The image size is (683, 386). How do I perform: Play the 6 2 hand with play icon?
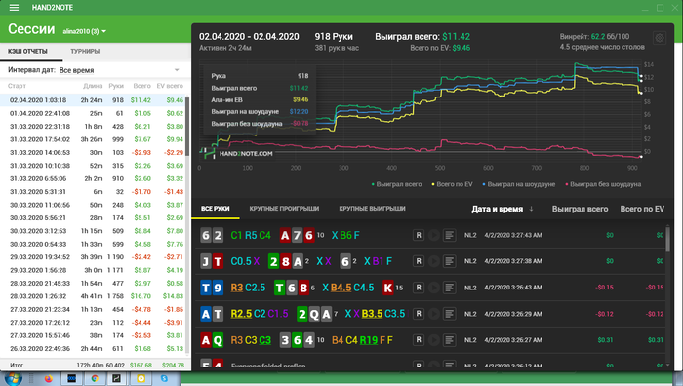click(433, 235)
